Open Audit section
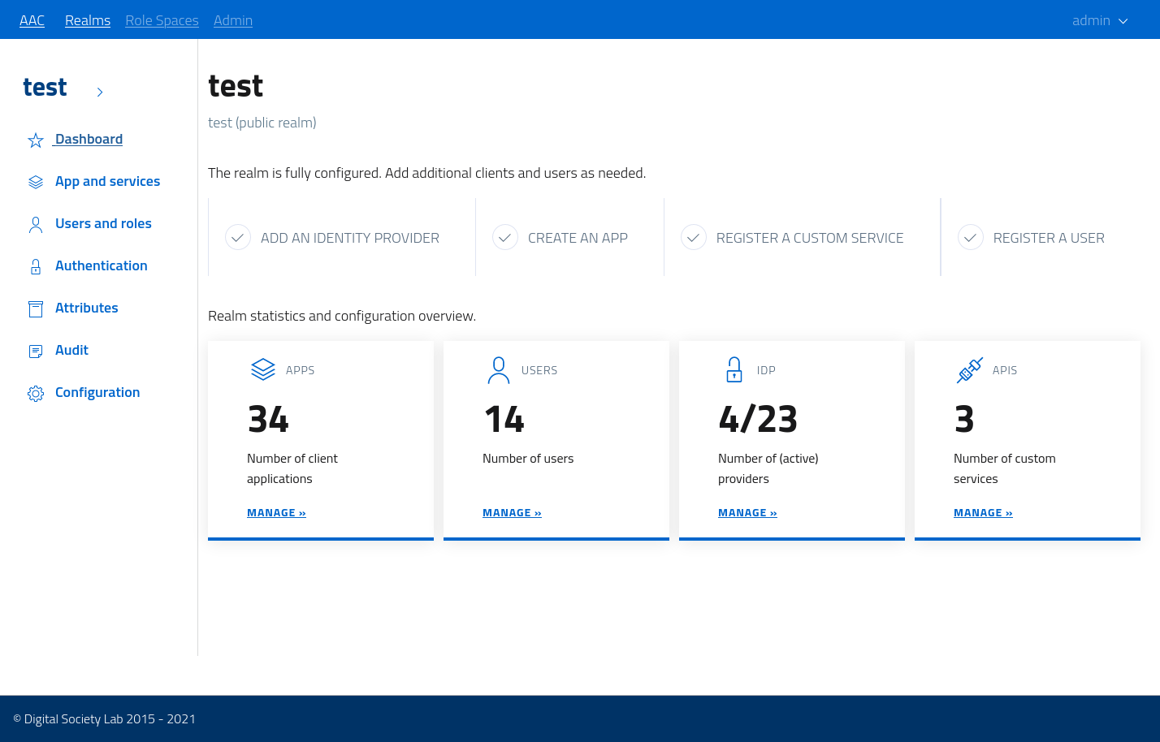 (71, 350)
